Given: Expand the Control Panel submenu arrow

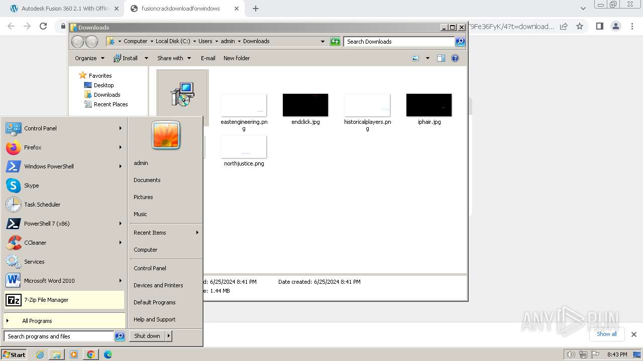Looking at the screenshot, I should 121,128.
